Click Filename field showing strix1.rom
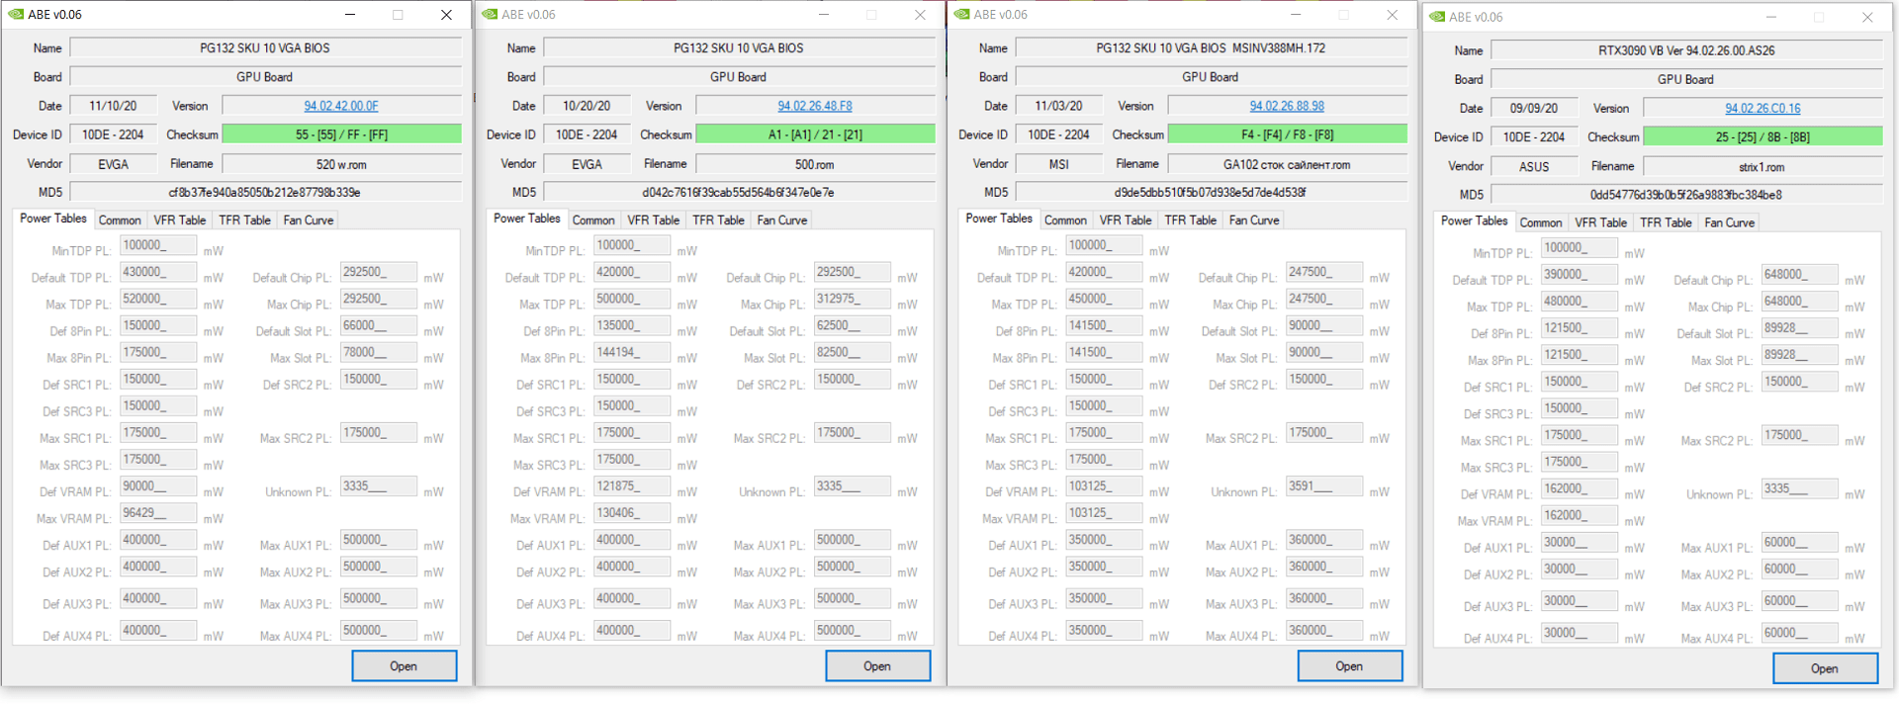Screen dimensions: 1899x704 pyautogui.click(x=1763, y=167)
